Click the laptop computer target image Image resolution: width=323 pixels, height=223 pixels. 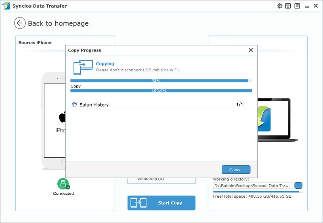277,120
